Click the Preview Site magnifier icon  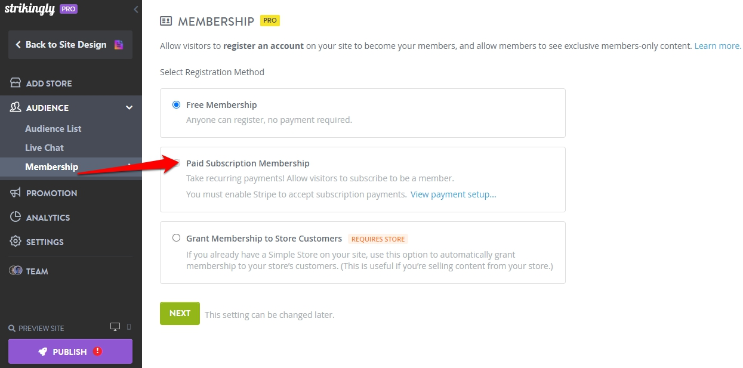coord(13,328)
